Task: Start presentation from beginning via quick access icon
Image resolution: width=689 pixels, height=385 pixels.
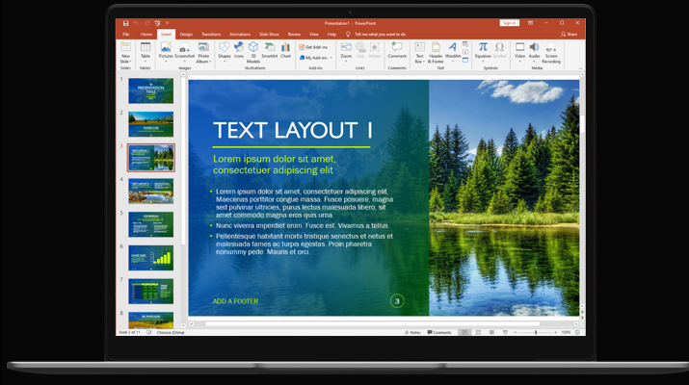Action: [157, 23]
